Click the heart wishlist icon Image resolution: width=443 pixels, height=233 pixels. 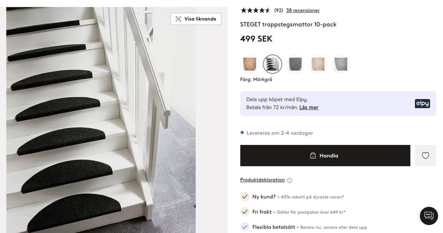coord(425,155)
